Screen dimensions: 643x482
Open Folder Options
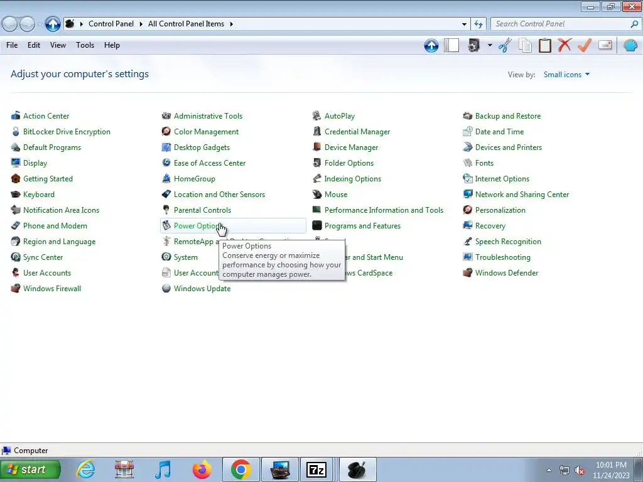[349, 163]
